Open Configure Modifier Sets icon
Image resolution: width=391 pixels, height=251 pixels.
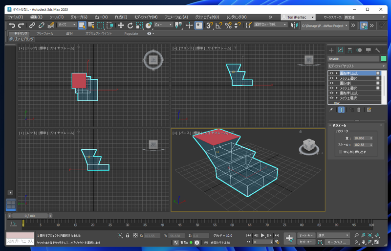click(369, 110)
